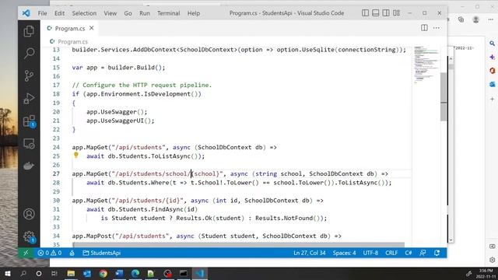Open the Run menu
Screen dimensions: 498x280
(145, 13)
